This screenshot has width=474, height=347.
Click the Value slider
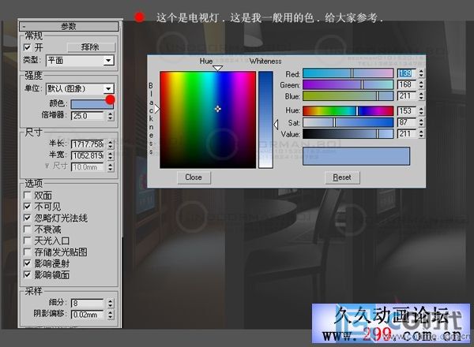[348, 133]
